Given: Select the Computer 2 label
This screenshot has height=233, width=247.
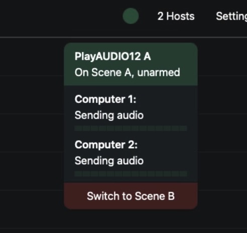Looking at the screenshot, I should pyautogui.click(x=106, y=145).
